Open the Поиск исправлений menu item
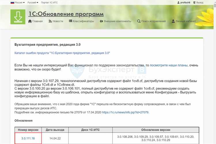 click(x=154, y=21)
